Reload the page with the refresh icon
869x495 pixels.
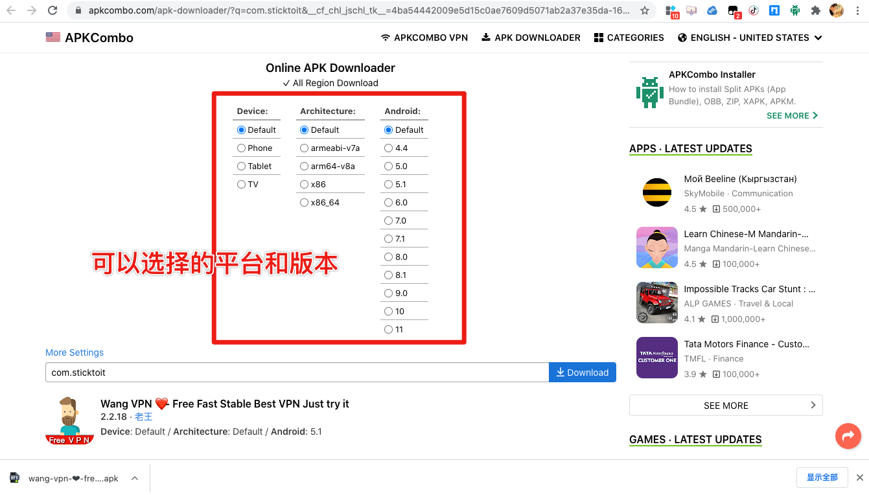(x=52, y=10)
